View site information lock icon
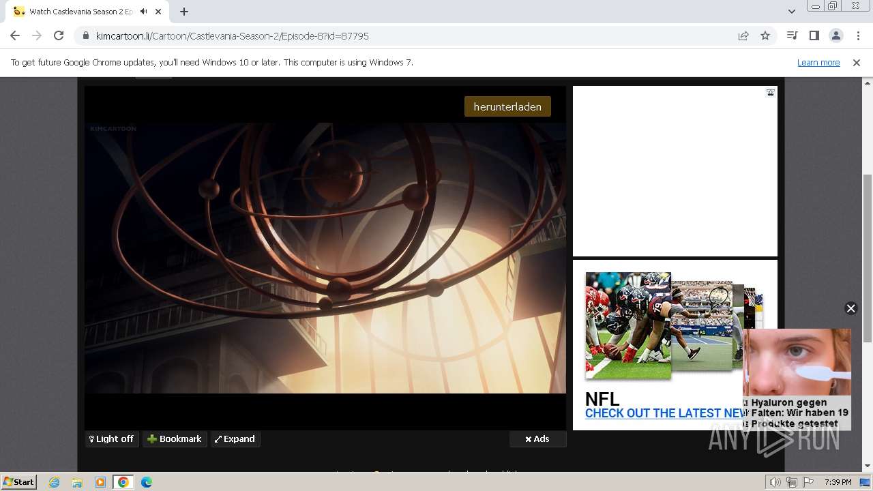 pyautogui.click(x=86, y=35)
